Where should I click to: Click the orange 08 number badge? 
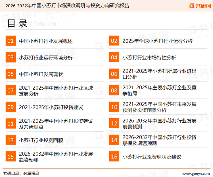coord(114,90)
